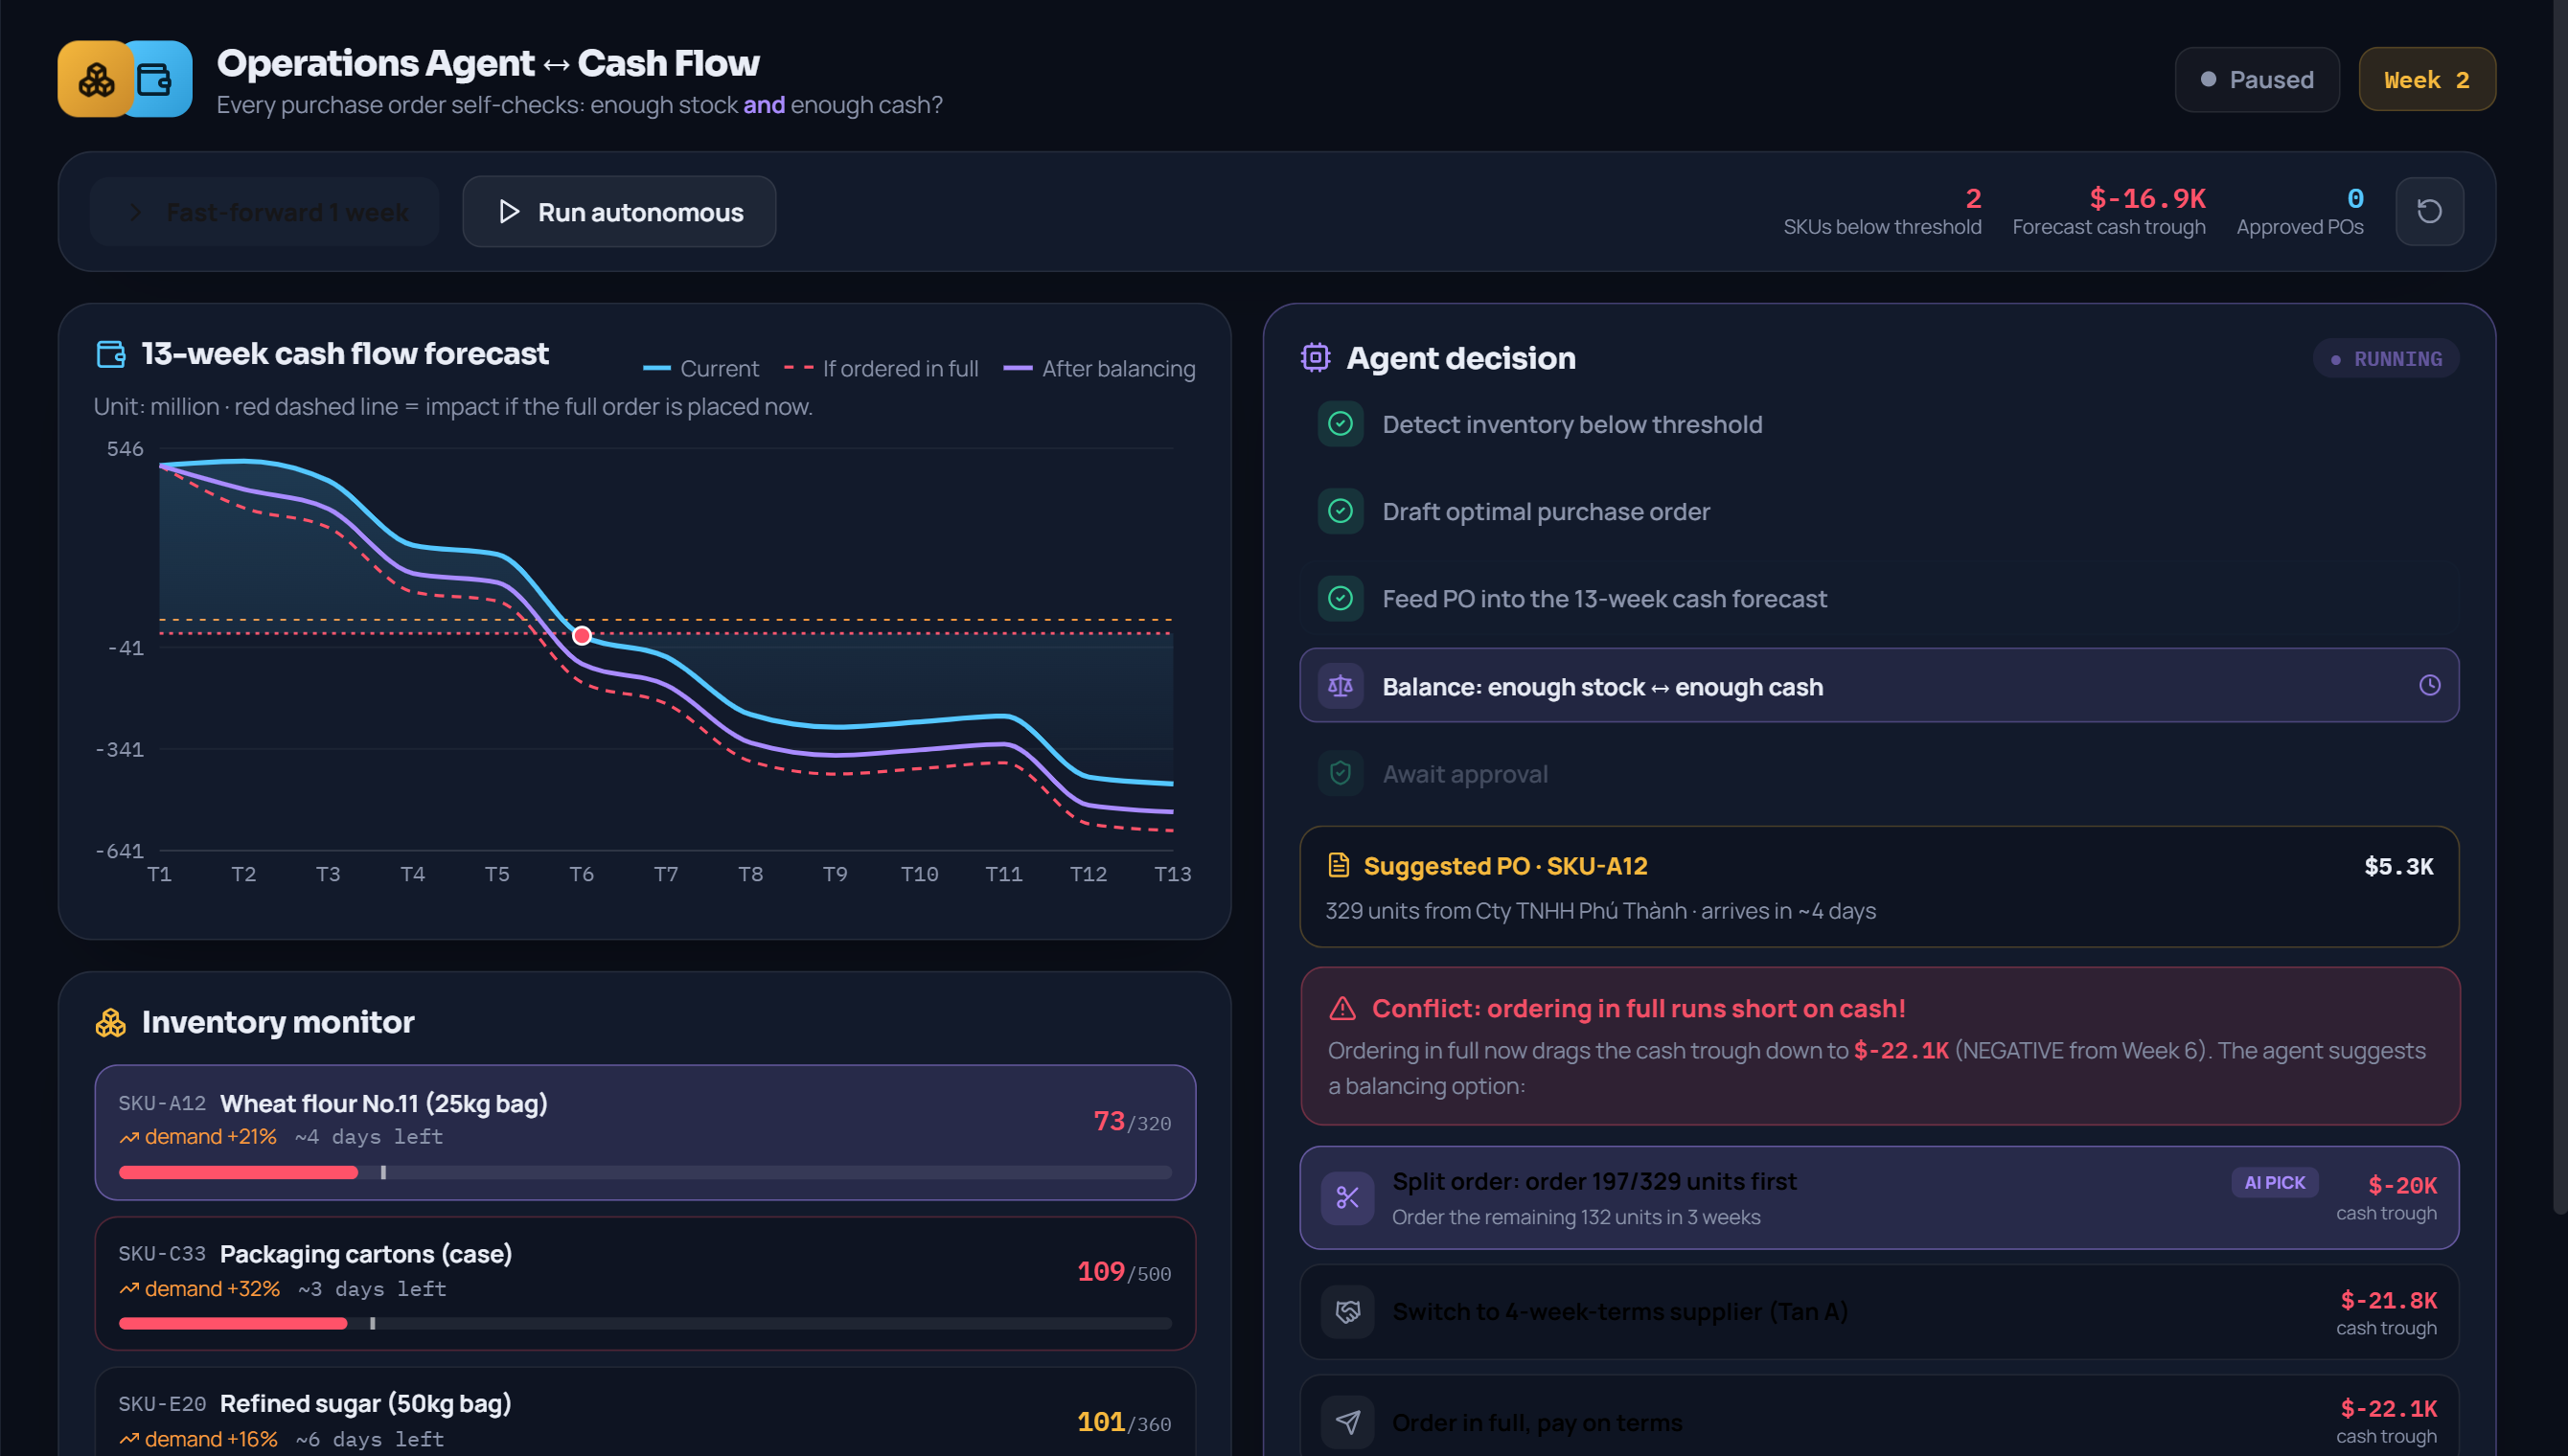Click the Wheat flour stock level bar
The image size is (2568, 1456).
[645, 1172]
